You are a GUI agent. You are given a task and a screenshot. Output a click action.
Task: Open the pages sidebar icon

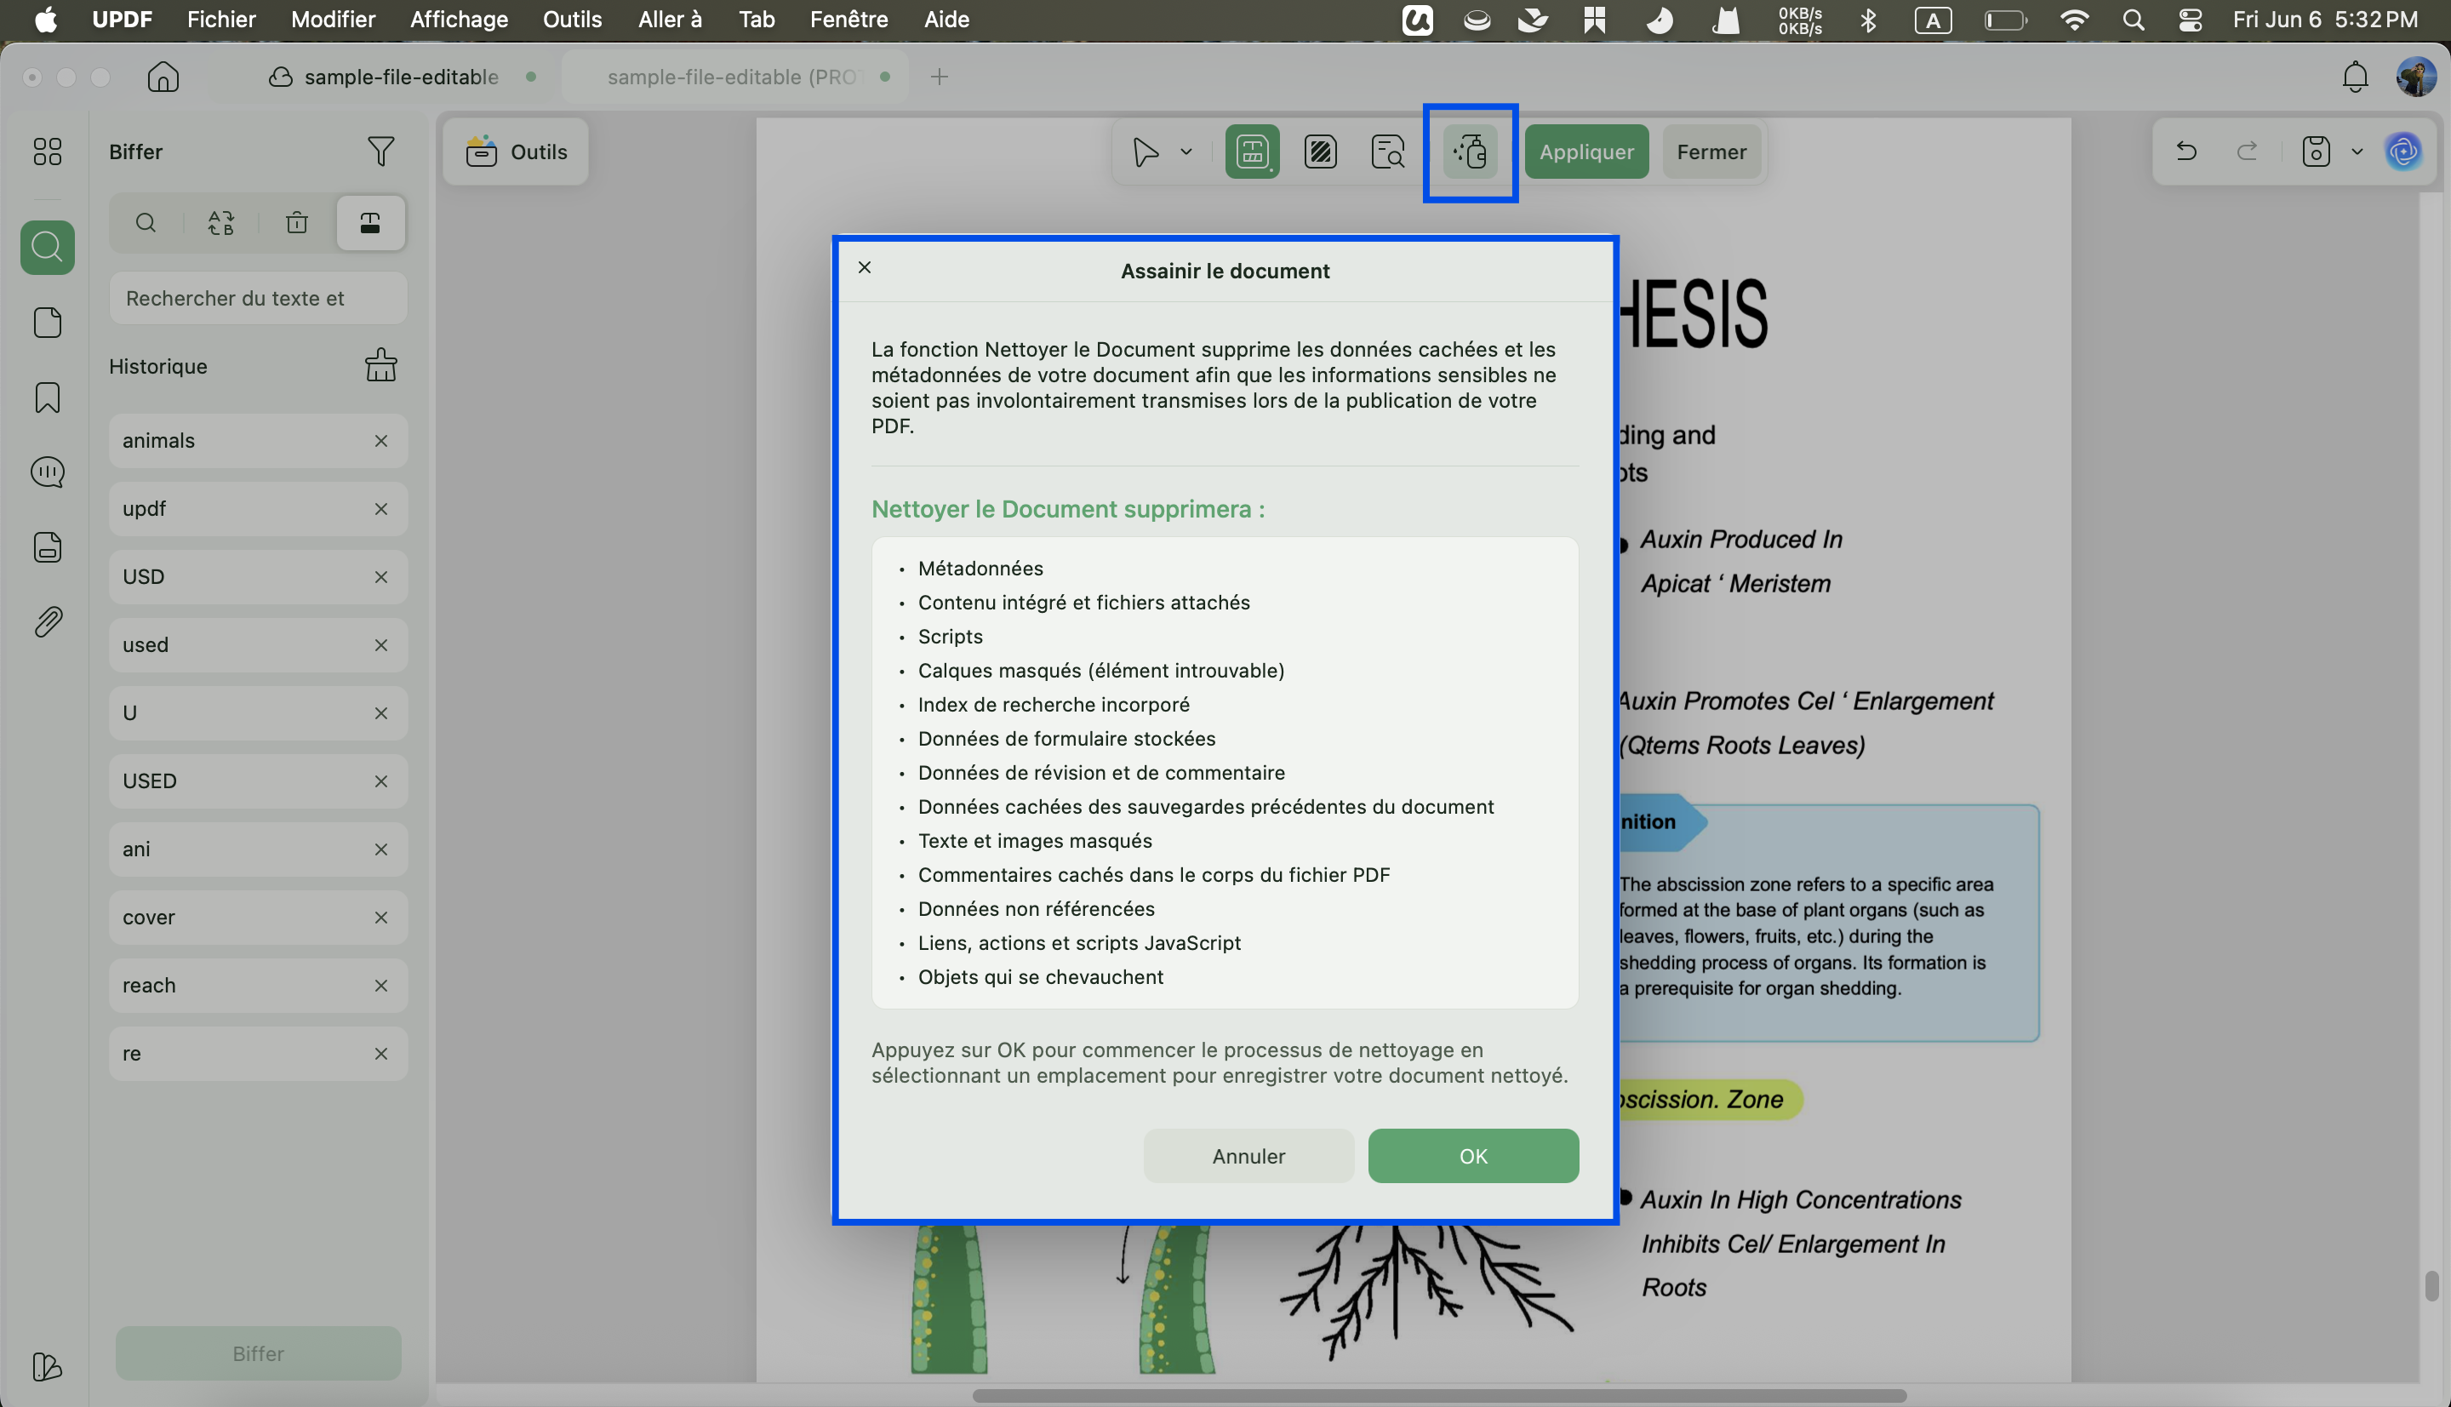click(x=48, y=323)
